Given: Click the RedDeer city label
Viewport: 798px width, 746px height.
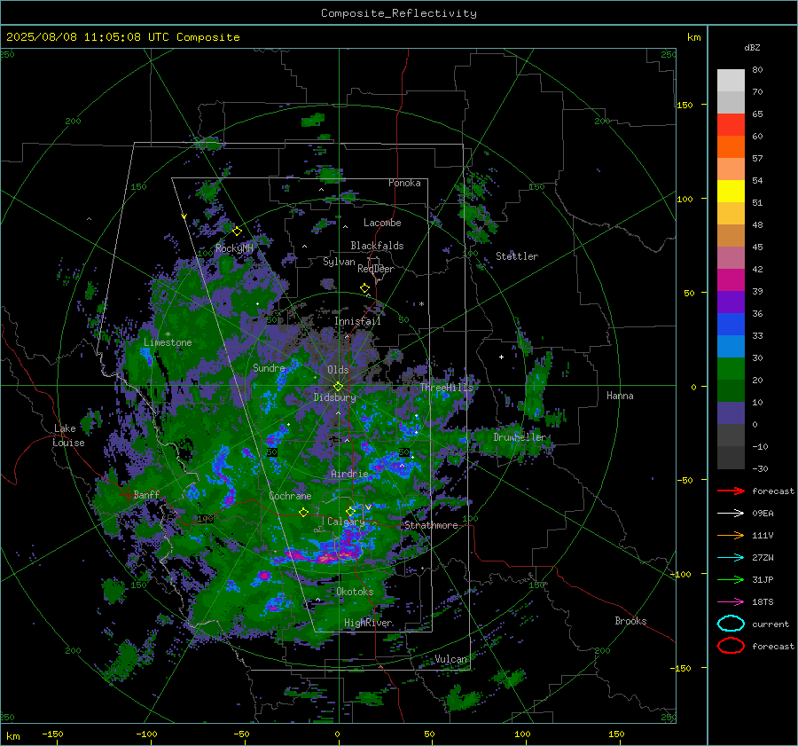Looking at the screenshot, I should pyautogui.click(x=376, y=269).
